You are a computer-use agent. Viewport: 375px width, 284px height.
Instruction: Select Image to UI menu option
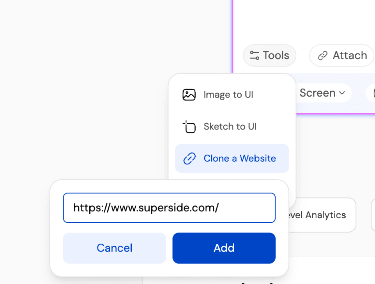pyautogui.click(x=228, y=95)
